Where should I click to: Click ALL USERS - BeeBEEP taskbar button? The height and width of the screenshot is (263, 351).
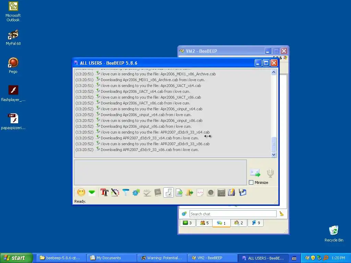[263, 258]
